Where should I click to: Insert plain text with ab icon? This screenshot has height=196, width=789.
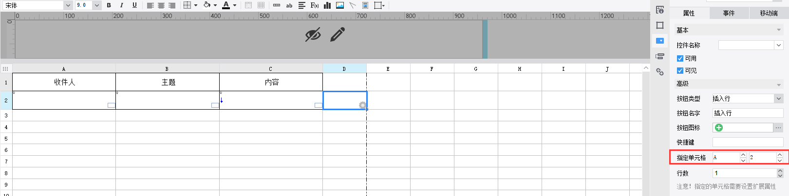coord(289,5)
